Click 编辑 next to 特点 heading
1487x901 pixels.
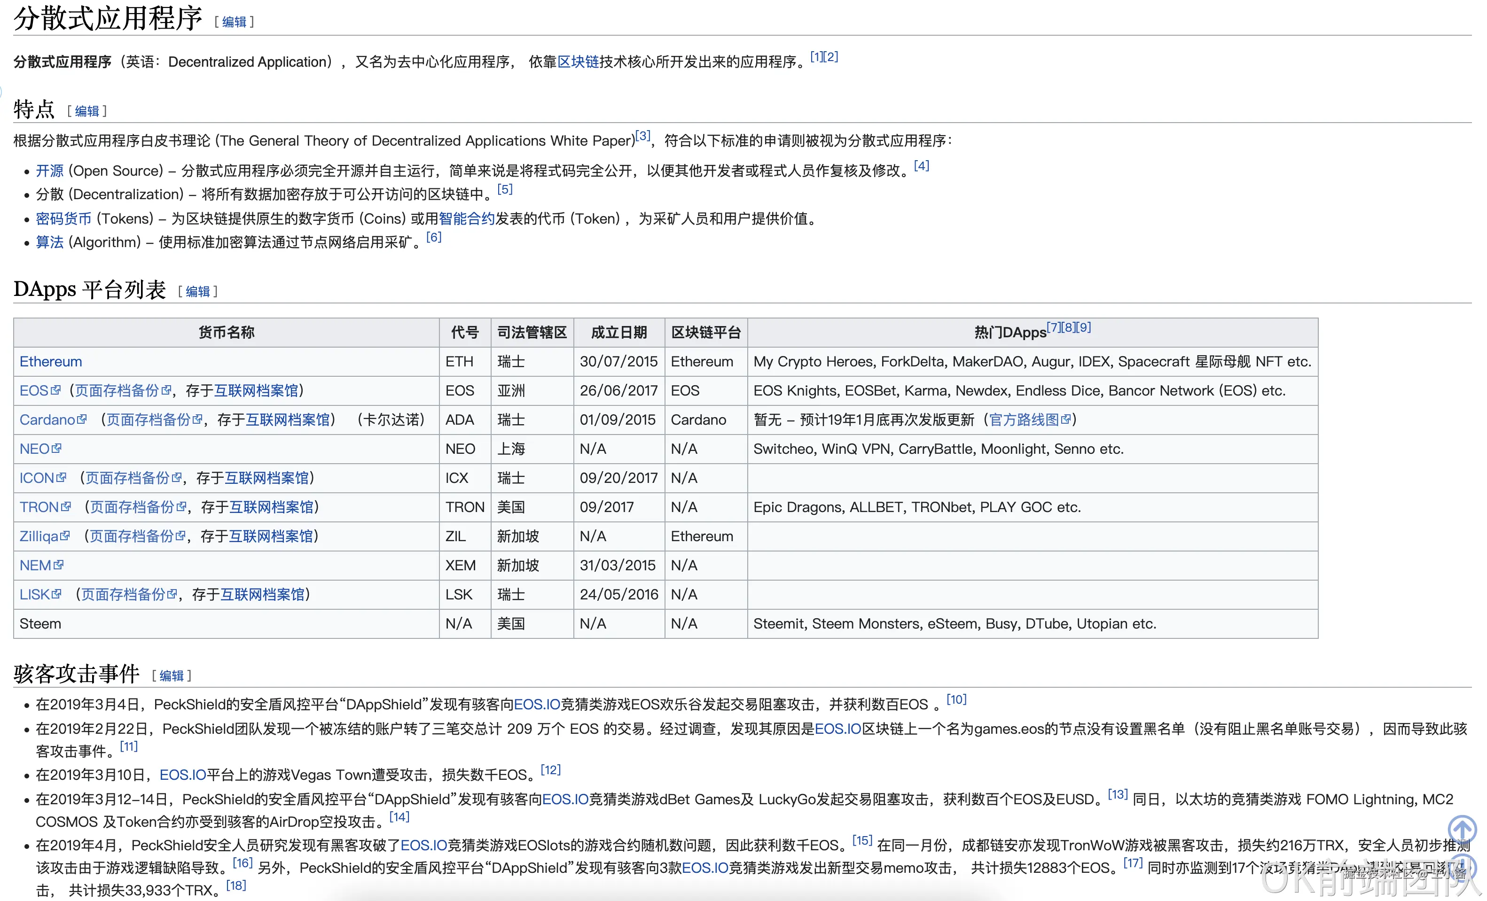coord(87,111)
